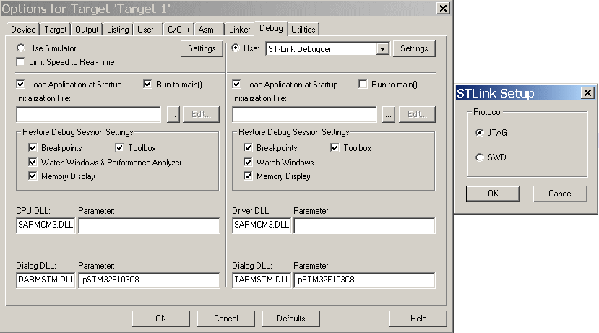Browse simulator initialization file with ... button
This screenshot has height=333, width=599.
coord(173,114)
